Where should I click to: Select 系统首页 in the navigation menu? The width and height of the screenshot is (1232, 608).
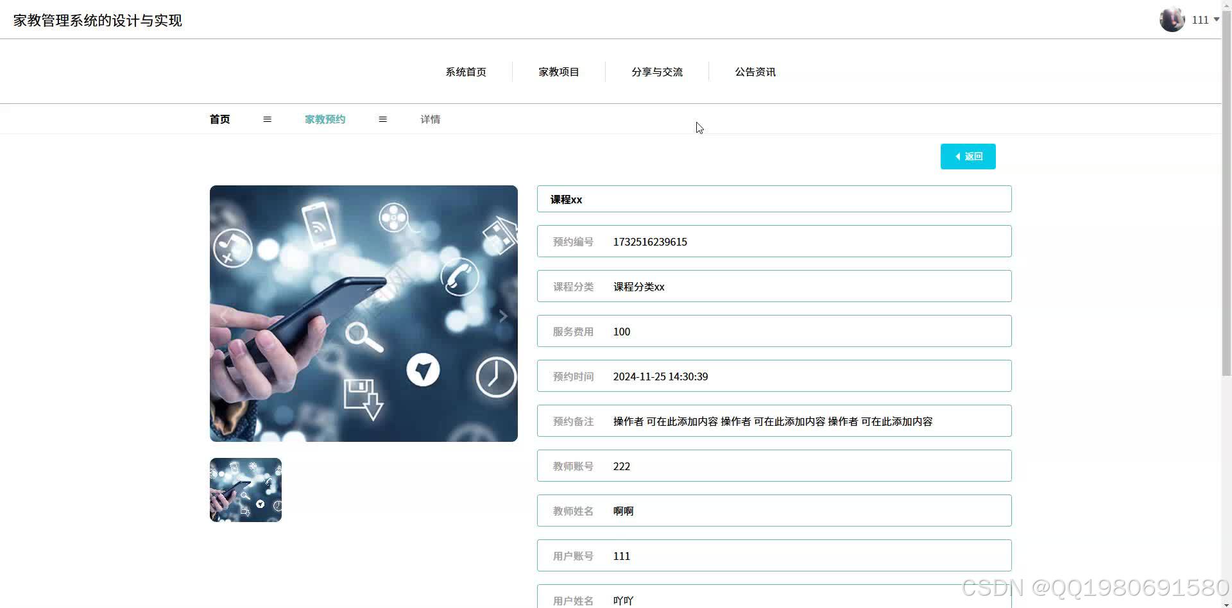(x=466, y=72)
